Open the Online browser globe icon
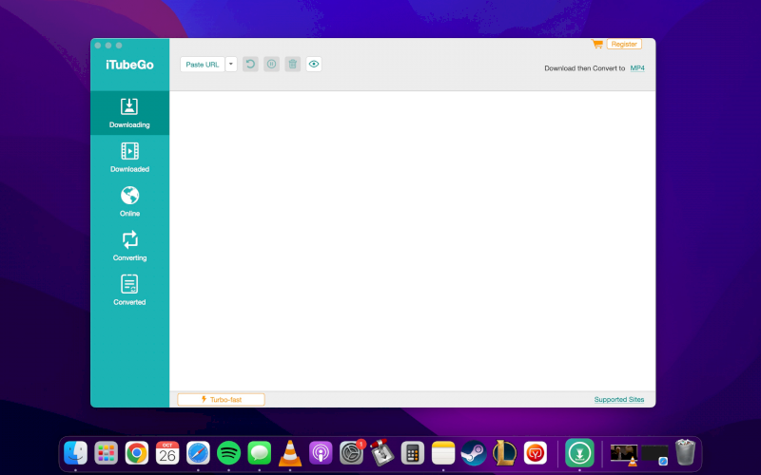761x475 pixels. (129, 196)
